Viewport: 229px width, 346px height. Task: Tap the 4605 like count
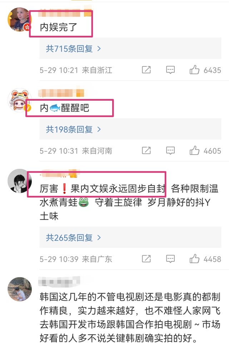[212, 151]
